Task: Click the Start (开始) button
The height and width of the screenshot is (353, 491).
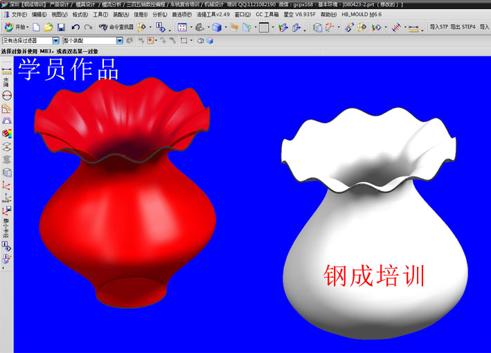Action: tap(15, 27)
